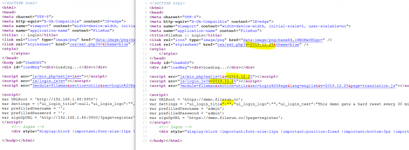
Task: Open left pane css/ext.php?v=&theme=blue link
Action: pos(99,44)
